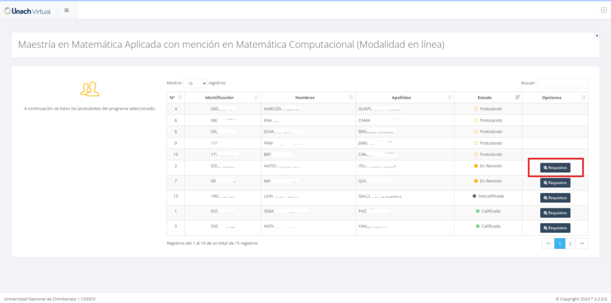The image size is (611, 303).
Task: Sort table by Identificación column
Action: click(x=223, y=97)
